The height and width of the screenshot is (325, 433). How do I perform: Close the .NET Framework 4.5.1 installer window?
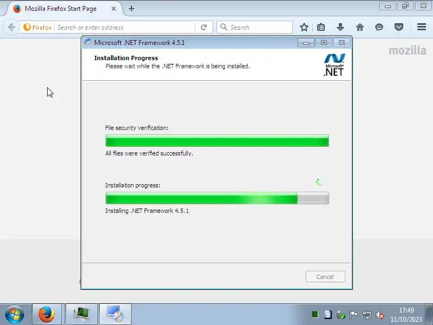[342, 43]
